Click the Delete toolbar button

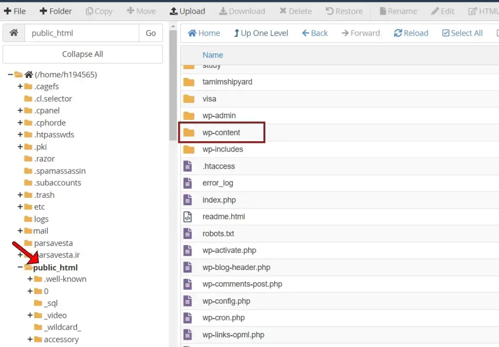click(296, 11)
